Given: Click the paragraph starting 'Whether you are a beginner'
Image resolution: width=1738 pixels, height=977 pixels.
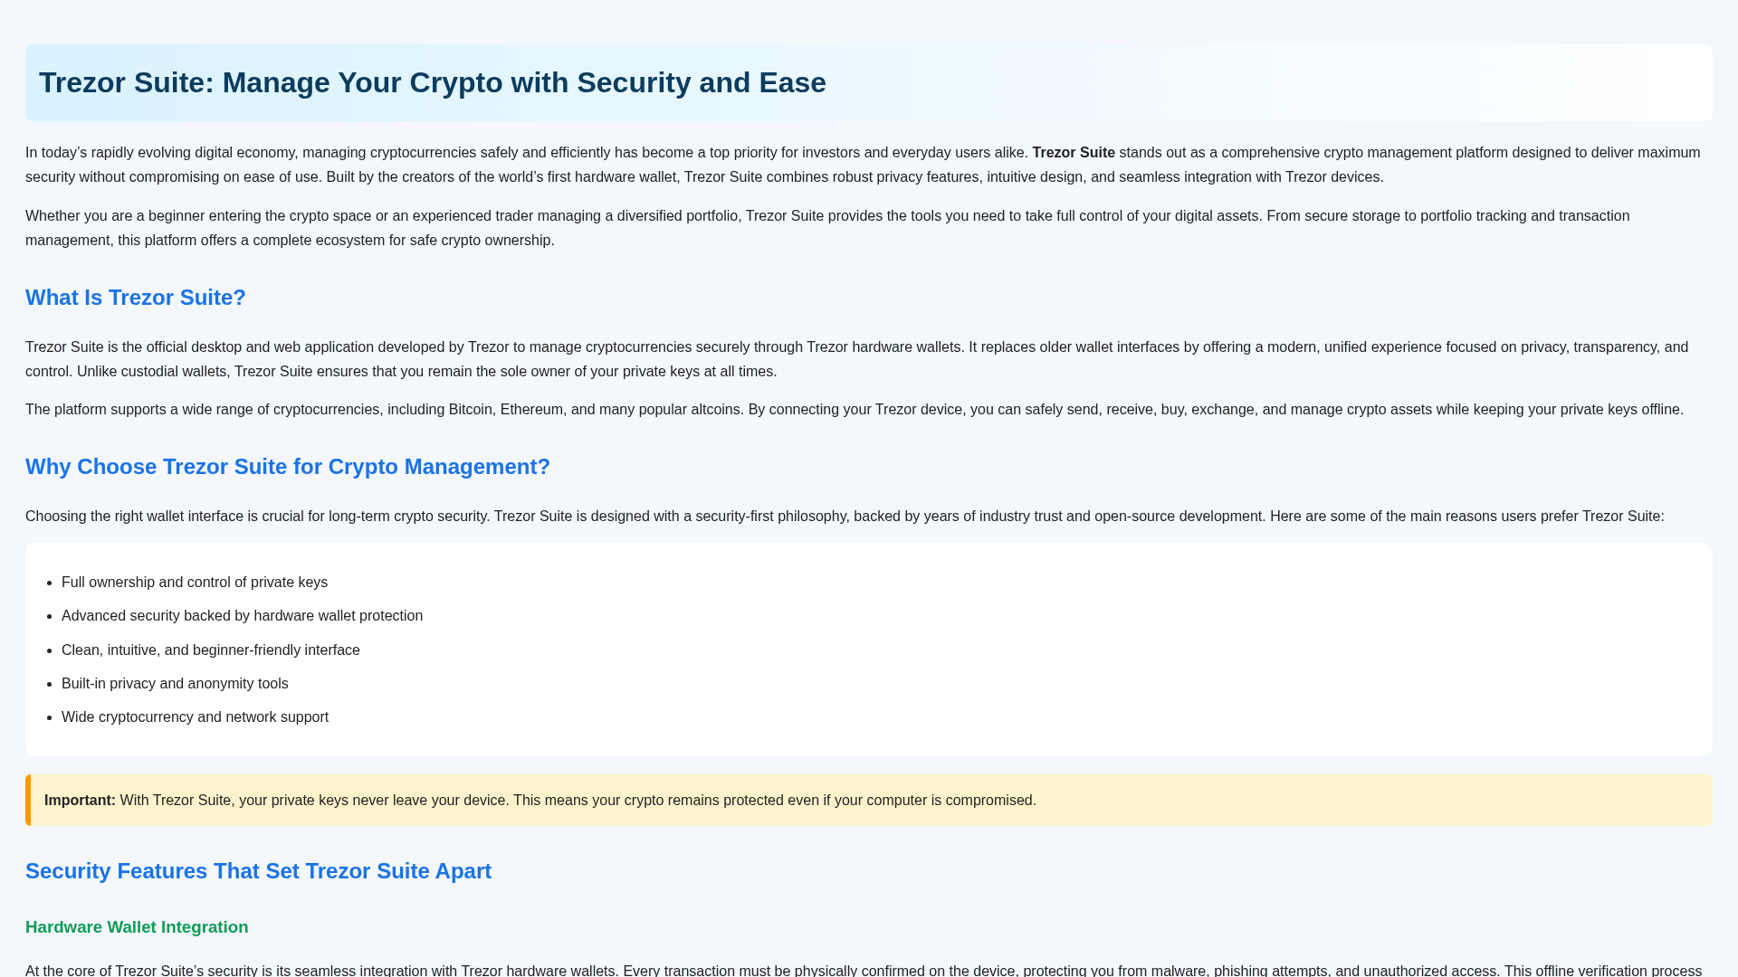Looking at the screenshot, I should (x=827, y=228).
